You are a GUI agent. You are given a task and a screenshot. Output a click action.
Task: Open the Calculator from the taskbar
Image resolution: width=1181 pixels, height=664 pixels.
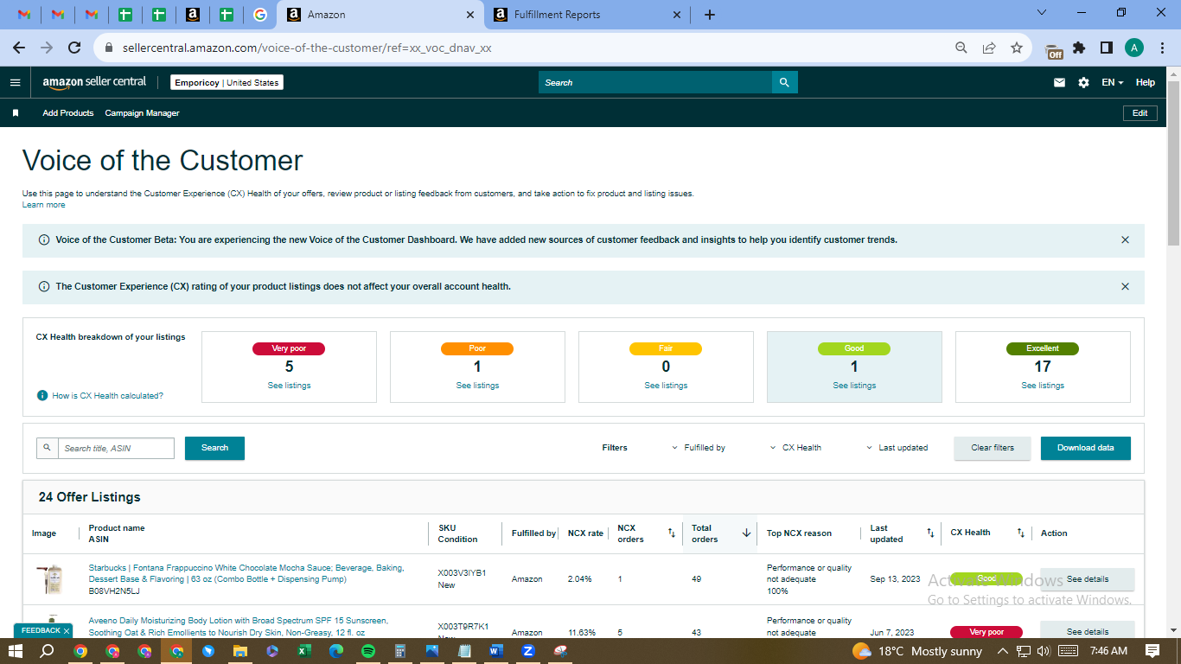400,650
